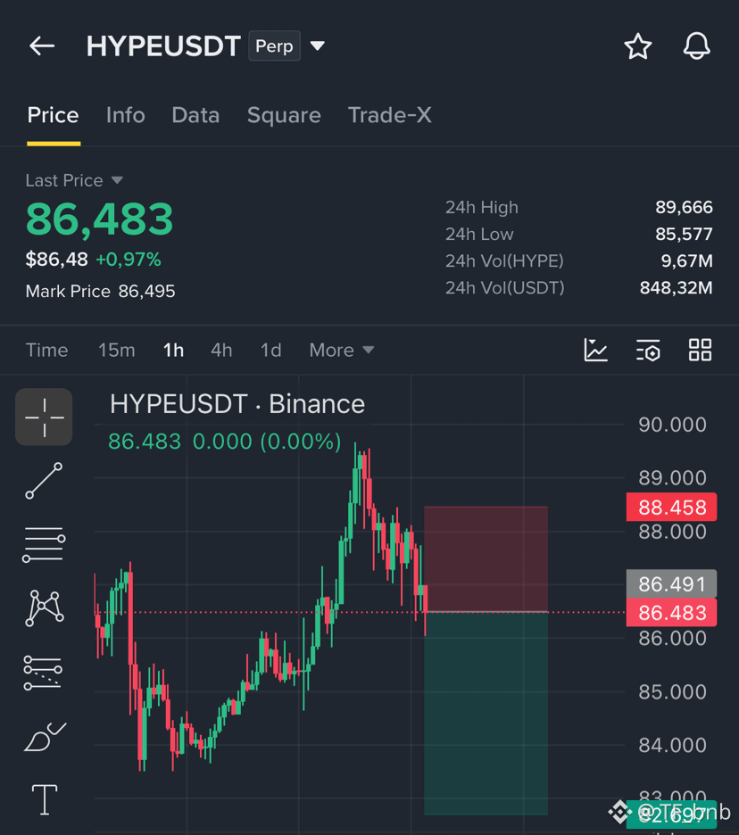The image size is (739, 835).
Task: Select the trend line drawing tool
Action: coord(44,481)
